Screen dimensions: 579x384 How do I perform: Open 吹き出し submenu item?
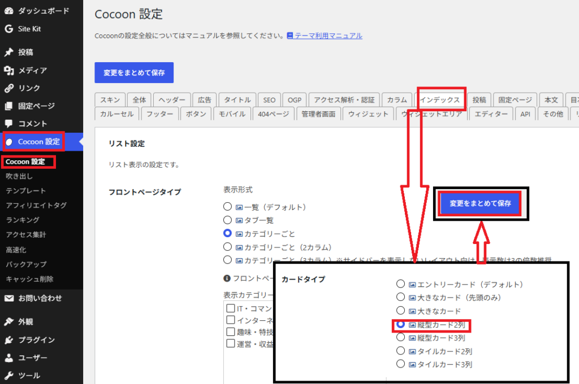pyautogui.click(x=19, y=176)
